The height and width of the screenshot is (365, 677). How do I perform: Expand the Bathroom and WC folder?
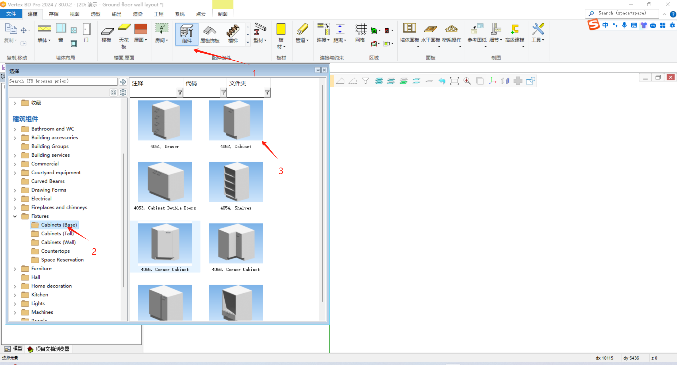point(15,129)
